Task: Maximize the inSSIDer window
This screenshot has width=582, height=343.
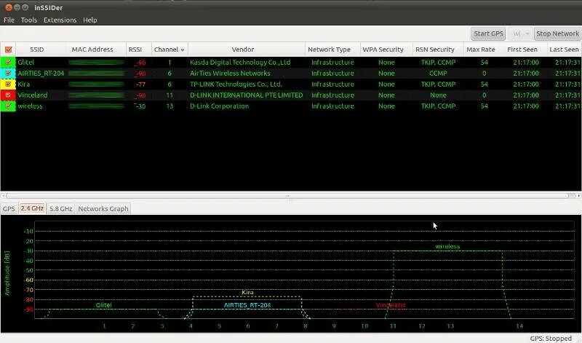Action: [25, 7]
